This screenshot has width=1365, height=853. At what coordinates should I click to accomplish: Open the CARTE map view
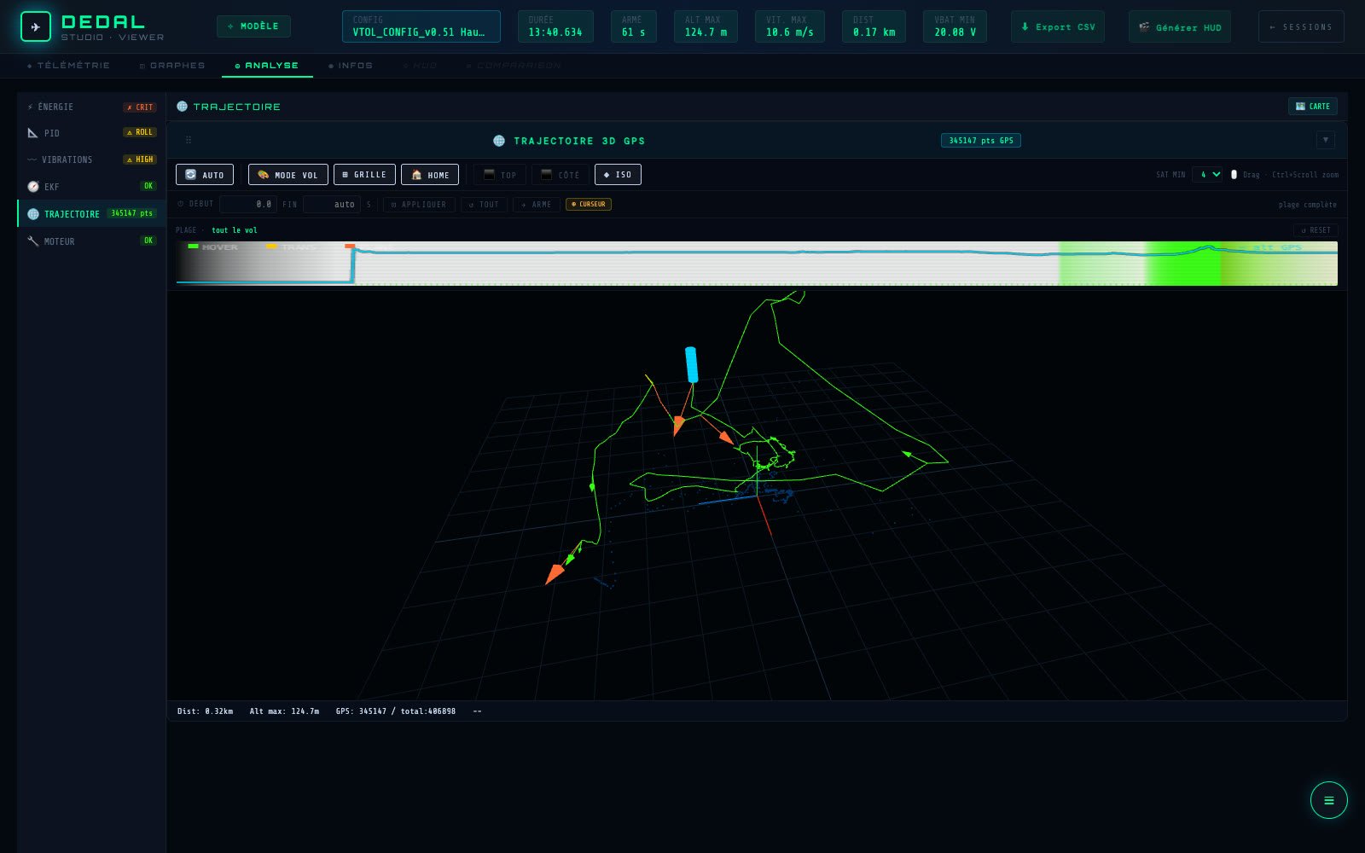coord(1312,107)
